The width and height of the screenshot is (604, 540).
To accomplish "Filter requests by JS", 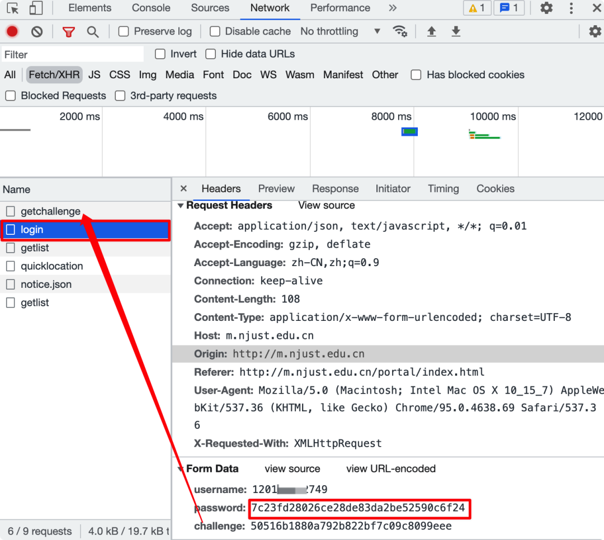I will point(94,75).
